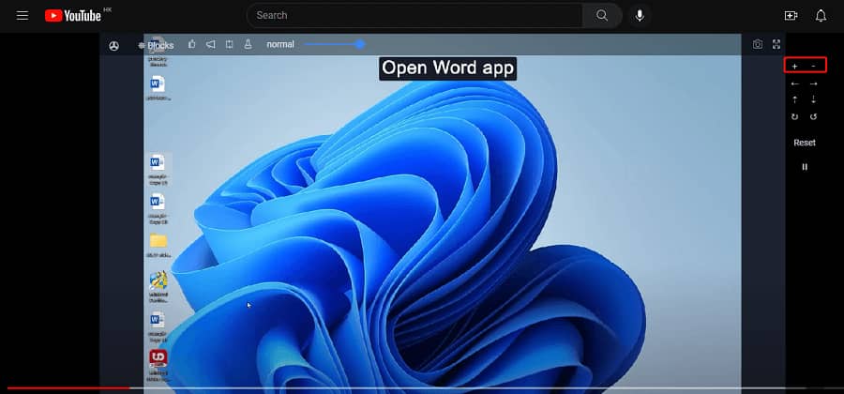Screen dimensions: 844x394
Task: Open the notifications bell
Action: 821,16
